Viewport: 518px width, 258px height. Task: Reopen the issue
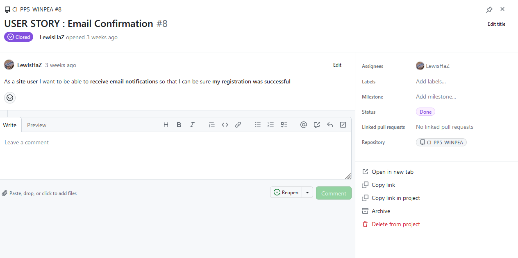click(286, 193)
